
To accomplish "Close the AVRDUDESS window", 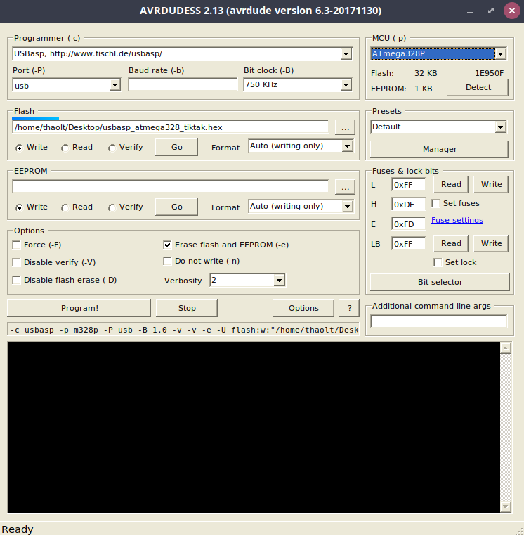I will pyautogui.click(x=511, y=11).
